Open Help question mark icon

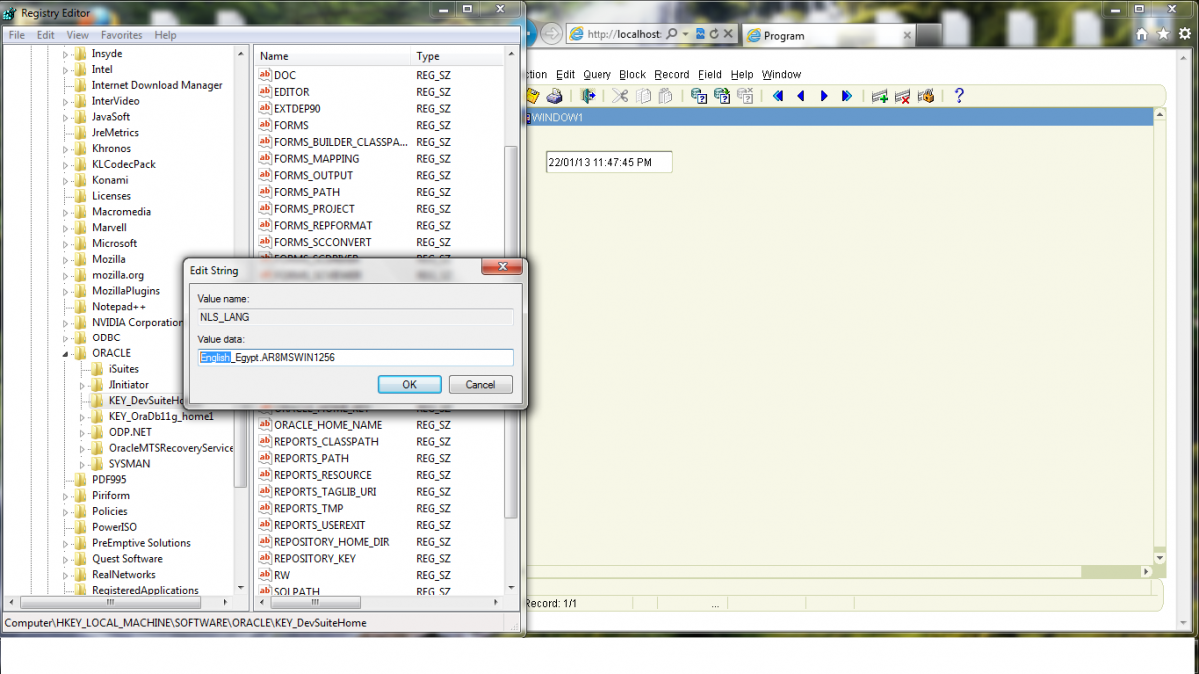959,96
